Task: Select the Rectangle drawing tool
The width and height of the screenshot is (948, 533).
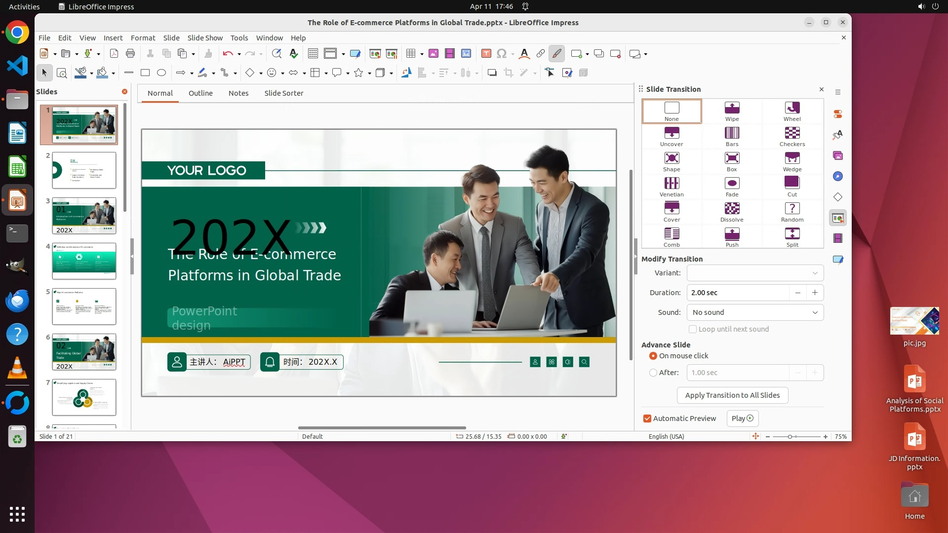Action: coord(145,73)
